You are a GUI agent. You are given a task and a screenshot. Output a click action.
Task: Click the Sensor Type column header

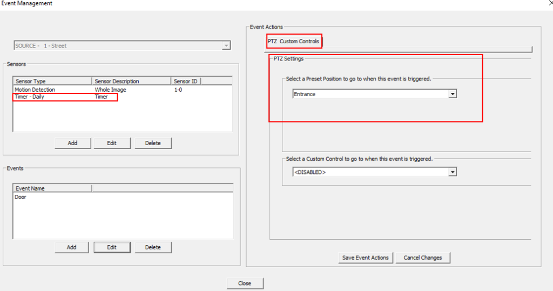pyautogui.click(x=52, y=81)
